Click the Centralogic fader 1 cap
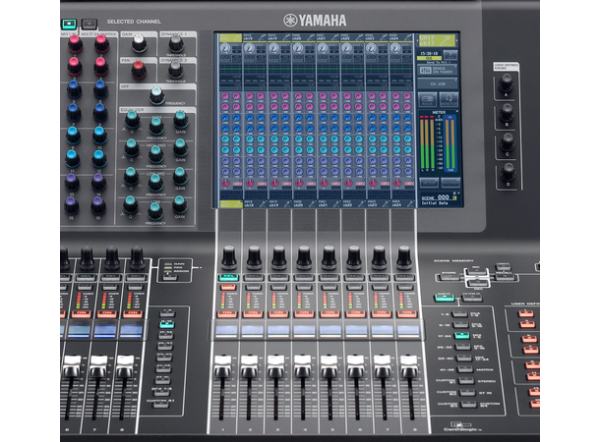This screenshot has width=600, height=442. [x=223, y=366]
